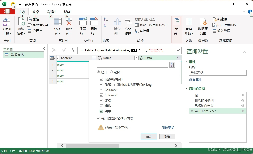Click the column search input field
The width and height of the screenshot is (253, 154).
point(132,65)
